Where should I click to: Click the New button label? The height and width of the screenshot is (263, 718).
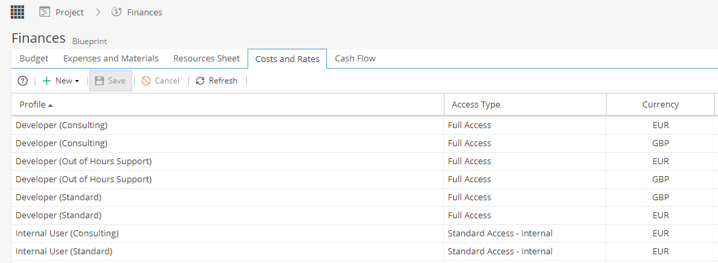tap(63, 81)
